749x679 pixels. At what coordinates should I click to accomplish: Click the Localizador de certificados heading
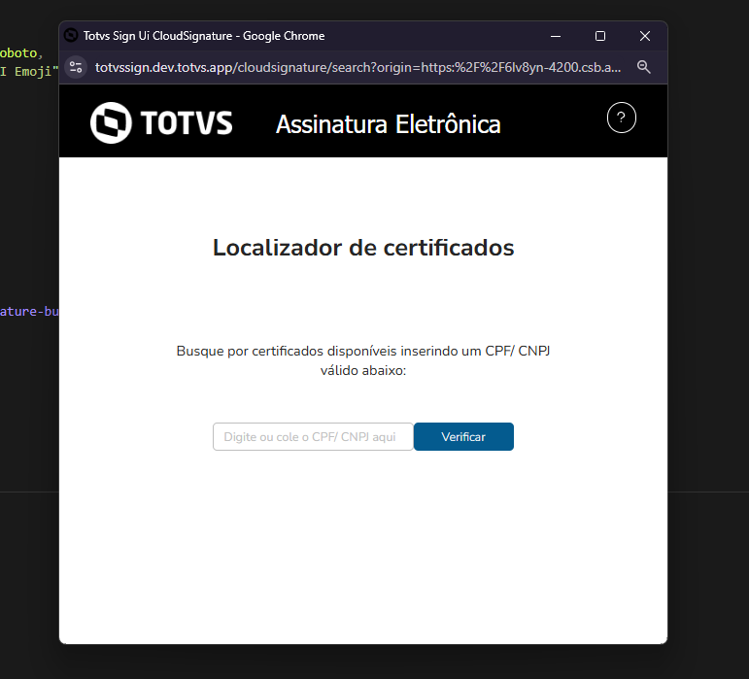[363, 248]
